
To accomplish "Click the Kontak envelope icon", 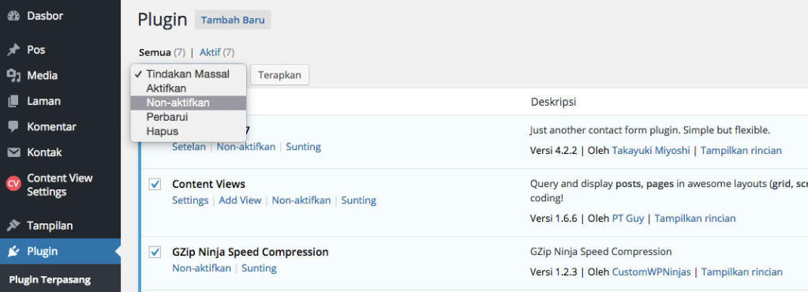I will 13,152.
